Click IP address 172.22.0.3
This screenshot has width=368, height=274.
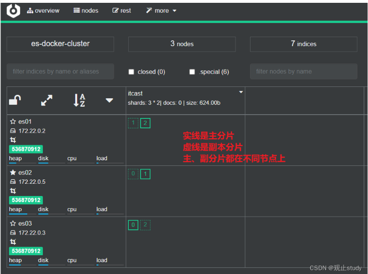[x=32, y=233]
